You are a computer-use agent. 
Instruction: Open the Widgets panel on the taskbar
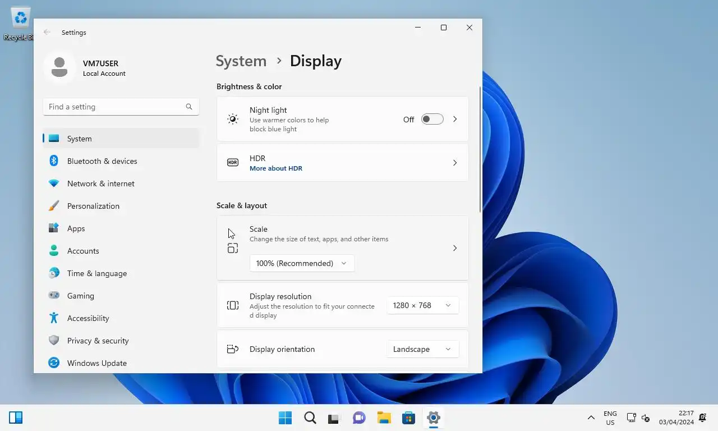(16, 418)
